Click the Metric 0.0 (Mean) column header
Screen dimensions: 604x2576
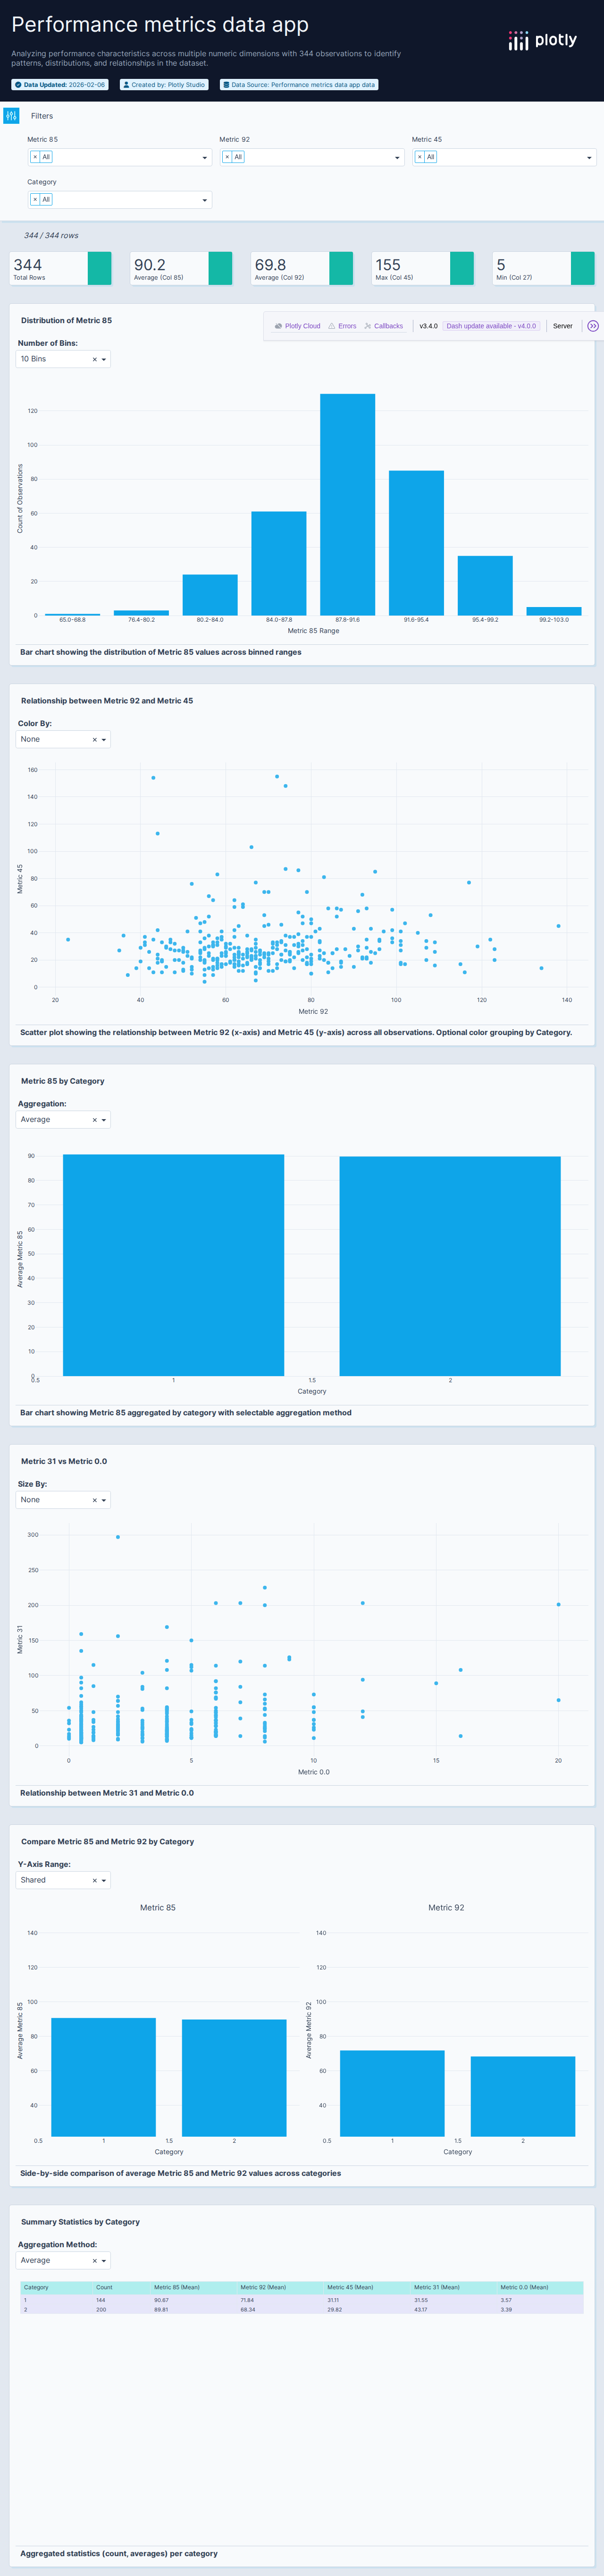point(540,2288)
